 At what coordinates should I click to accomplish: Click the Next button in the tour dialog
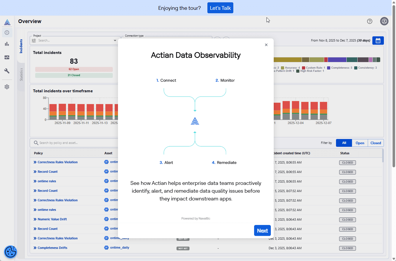[262, 231]
